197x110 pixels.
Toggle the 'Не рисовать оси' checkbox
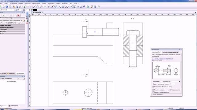click(x=171, y=90)
